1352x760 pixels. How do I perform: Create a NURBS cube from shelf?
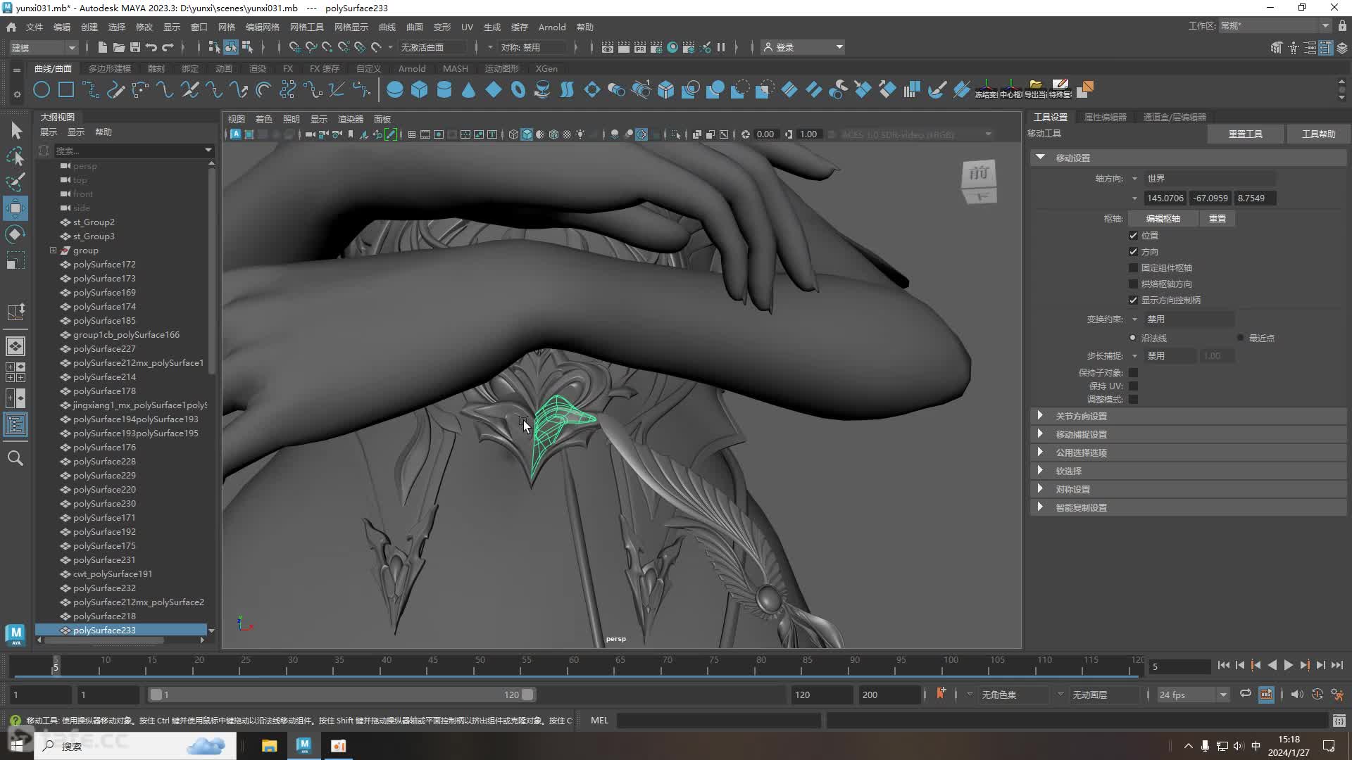[x=420, y=90]
